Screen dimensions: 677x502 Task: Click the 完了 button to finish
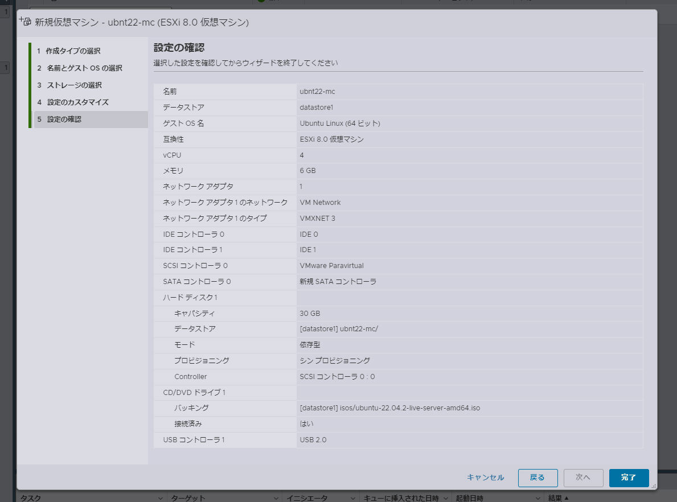(x=629, y=478)
